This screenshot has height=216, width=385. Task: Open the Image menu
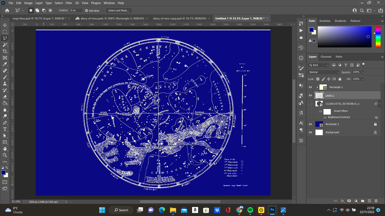click(x=28, y=3)
